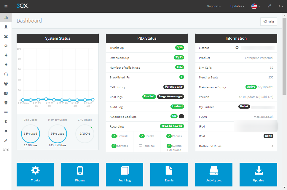The height and width of the screenshot is (190, 287).
Task: Click the Recording 456.1 kB / 5.0 GB badge
Action: click(172, 126)
